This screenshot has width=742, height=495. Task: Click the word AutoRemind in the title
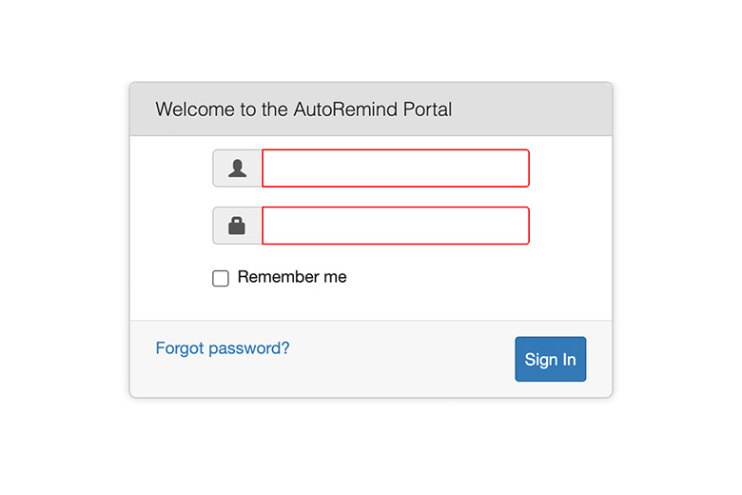tap(338, 109)
